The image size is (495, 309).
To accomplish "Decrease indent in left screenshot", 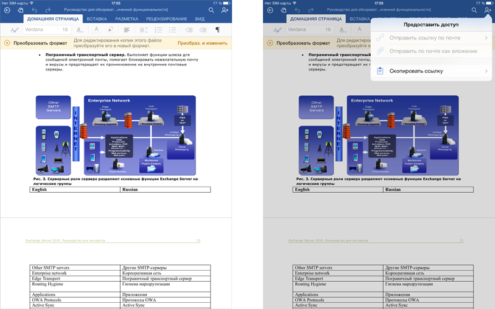I will tap(189, 30).
